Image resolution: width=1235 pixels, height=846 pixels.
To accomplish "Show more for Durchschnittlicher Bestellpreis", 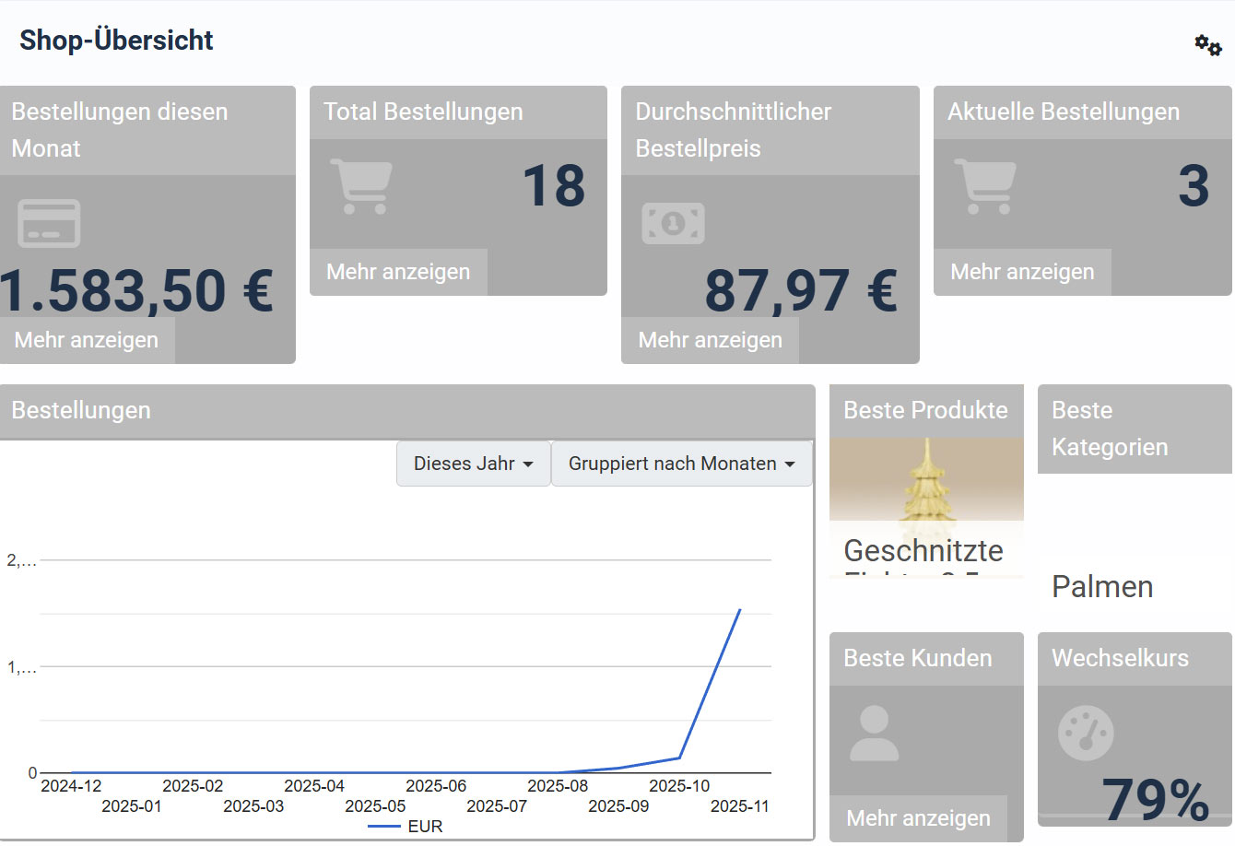I will (x=710, y=340).
